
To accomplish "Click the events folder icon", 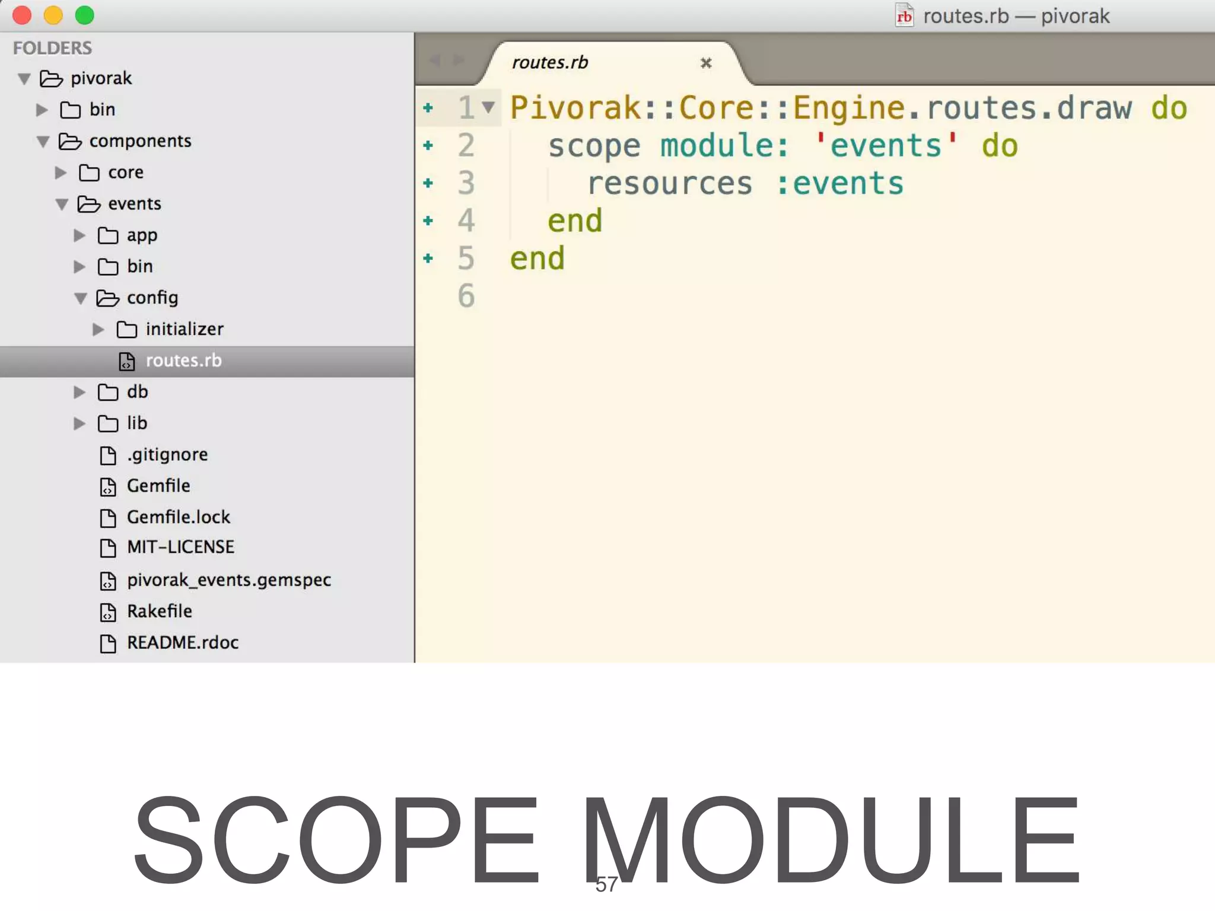I will (x=89, y=204).
